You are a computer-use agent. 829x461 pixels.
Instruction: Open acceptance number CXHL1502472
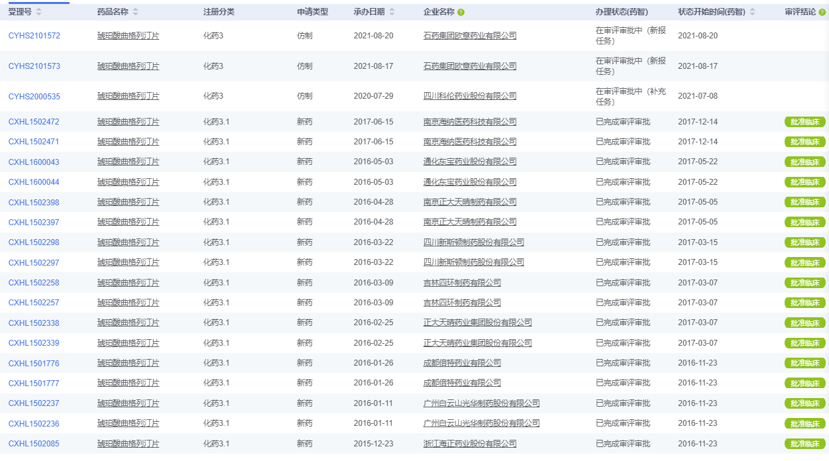[x=34, y=122]
